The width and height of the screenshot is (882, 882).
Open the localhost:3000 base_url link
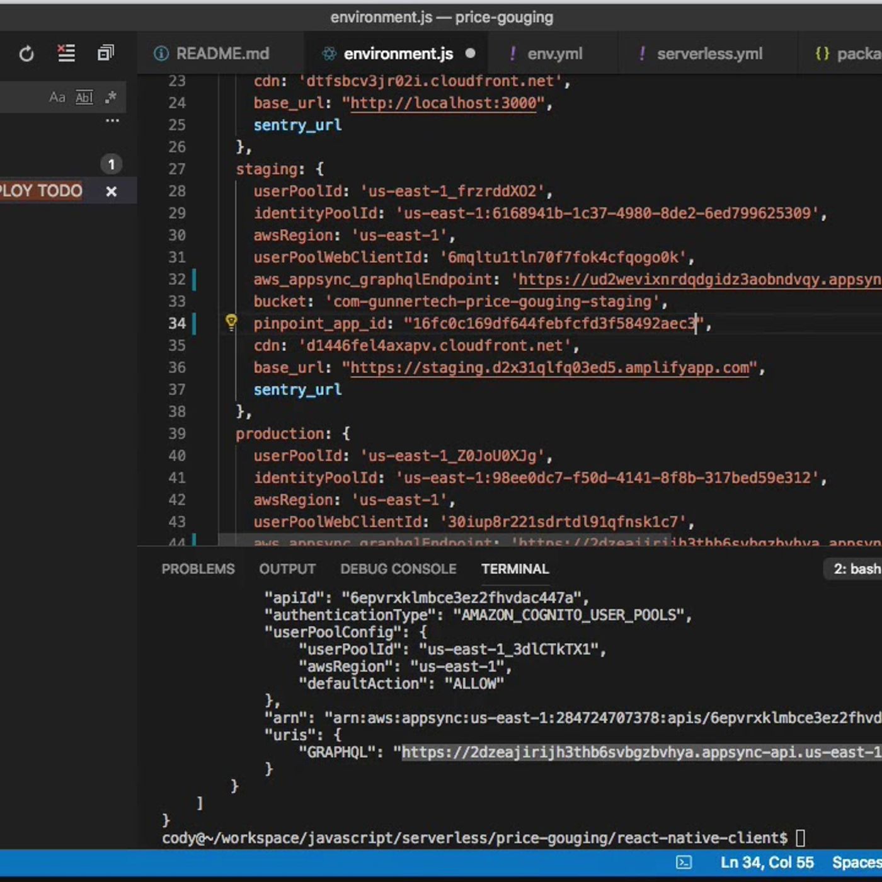pyautogui.click(x=443, y=103)
